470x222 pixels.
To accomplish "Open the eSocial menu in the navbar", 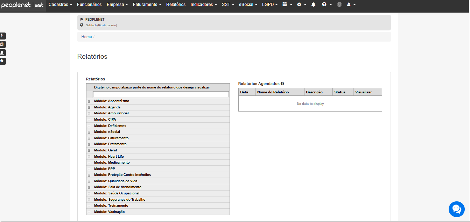I will click(248, 5).
